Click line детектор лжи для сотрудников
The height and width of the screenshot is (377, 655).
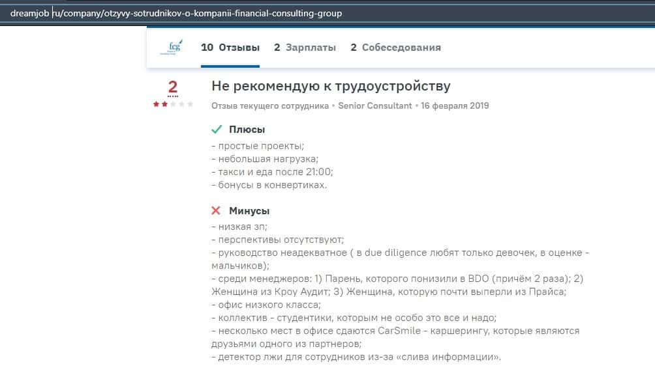(x=356, y=357)
